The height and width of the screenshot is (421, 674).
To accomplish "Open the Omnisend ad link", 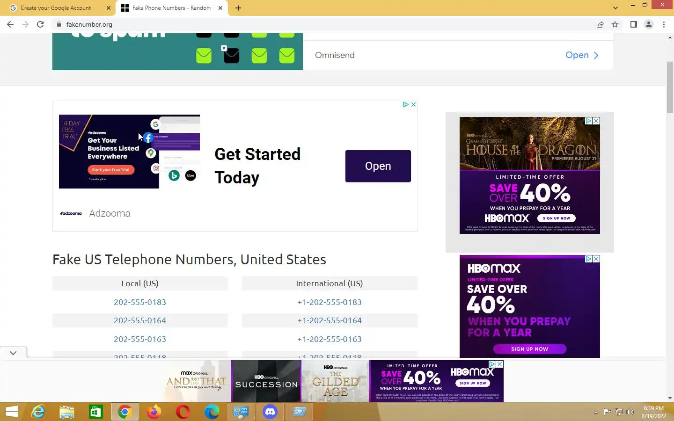I will click(x=582, y=55).
